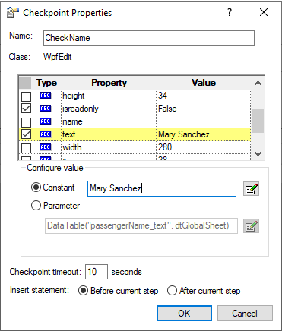Click the ABC type icon in name row
The height and width of the screenshot is (331, 282).
click(46, 121)
